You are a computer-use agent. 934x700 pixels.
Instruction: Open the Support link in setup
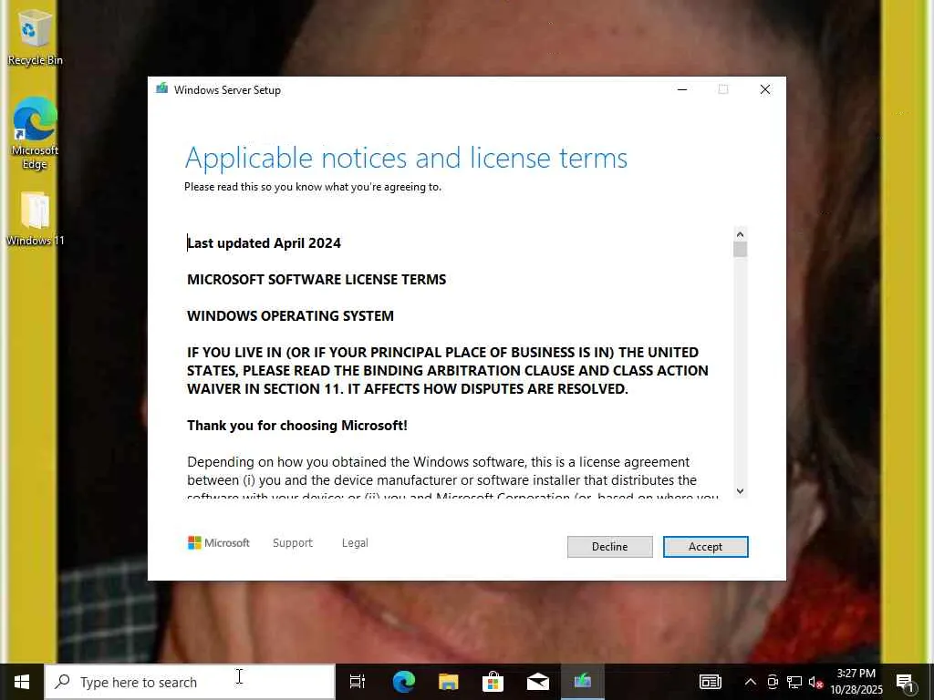coord(293,543)
